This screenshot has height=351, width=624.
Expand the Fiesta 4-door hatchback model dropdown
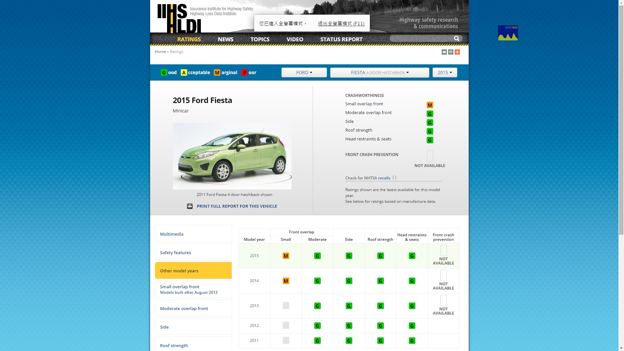(379, 72)
